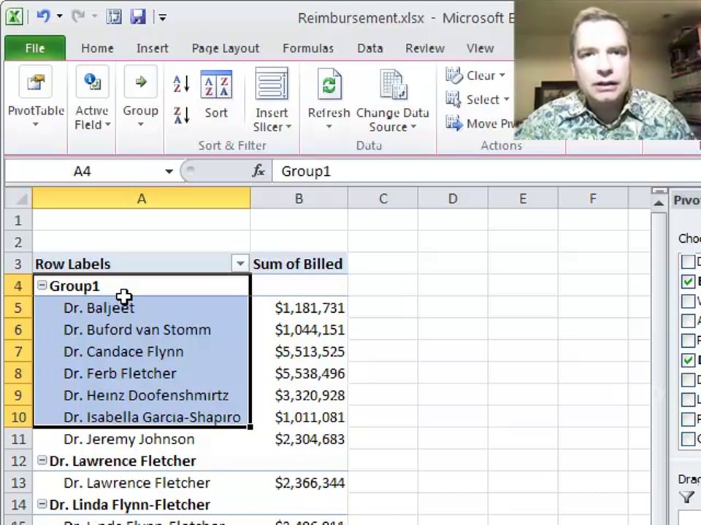Select the Dr. Jeremy Johnson cell
This screenshot has width=701, height=525.
[141, 439]
